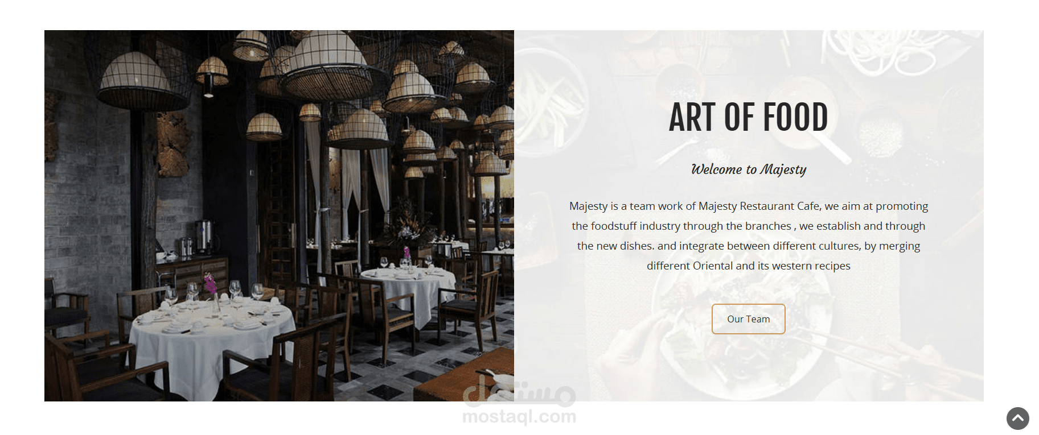Click the word 'FOOD' in the heading
The width and height of the screenshot is (1039, 435).
(x=795, y=117)
